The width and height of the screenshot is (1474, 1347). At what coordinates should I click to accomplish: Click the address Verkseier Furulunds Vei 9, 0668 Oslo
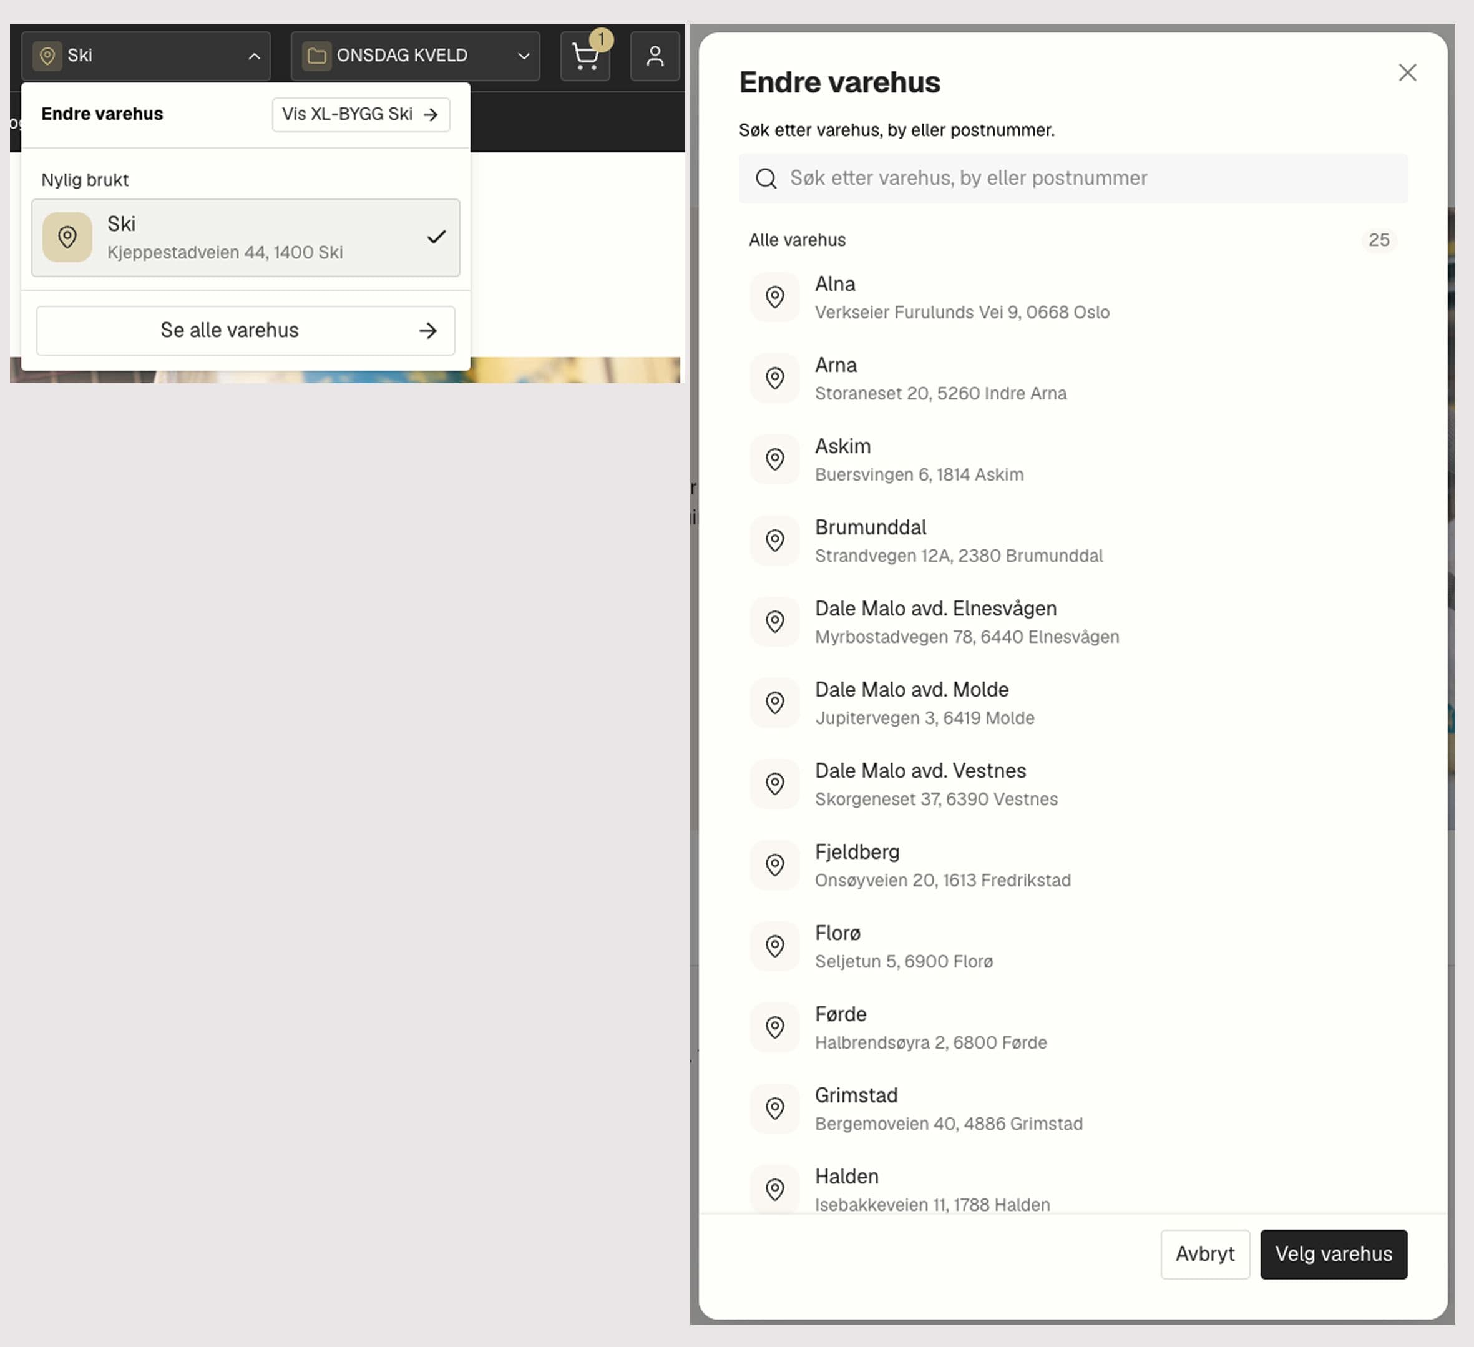[x=962, y=313]
